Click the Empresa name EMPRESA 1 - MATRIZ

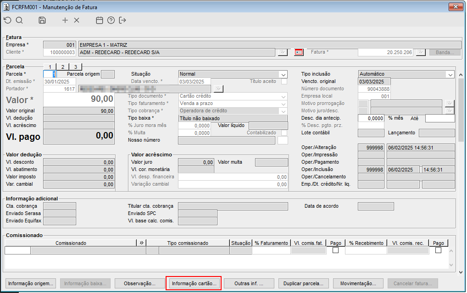(x=270, y=45)
